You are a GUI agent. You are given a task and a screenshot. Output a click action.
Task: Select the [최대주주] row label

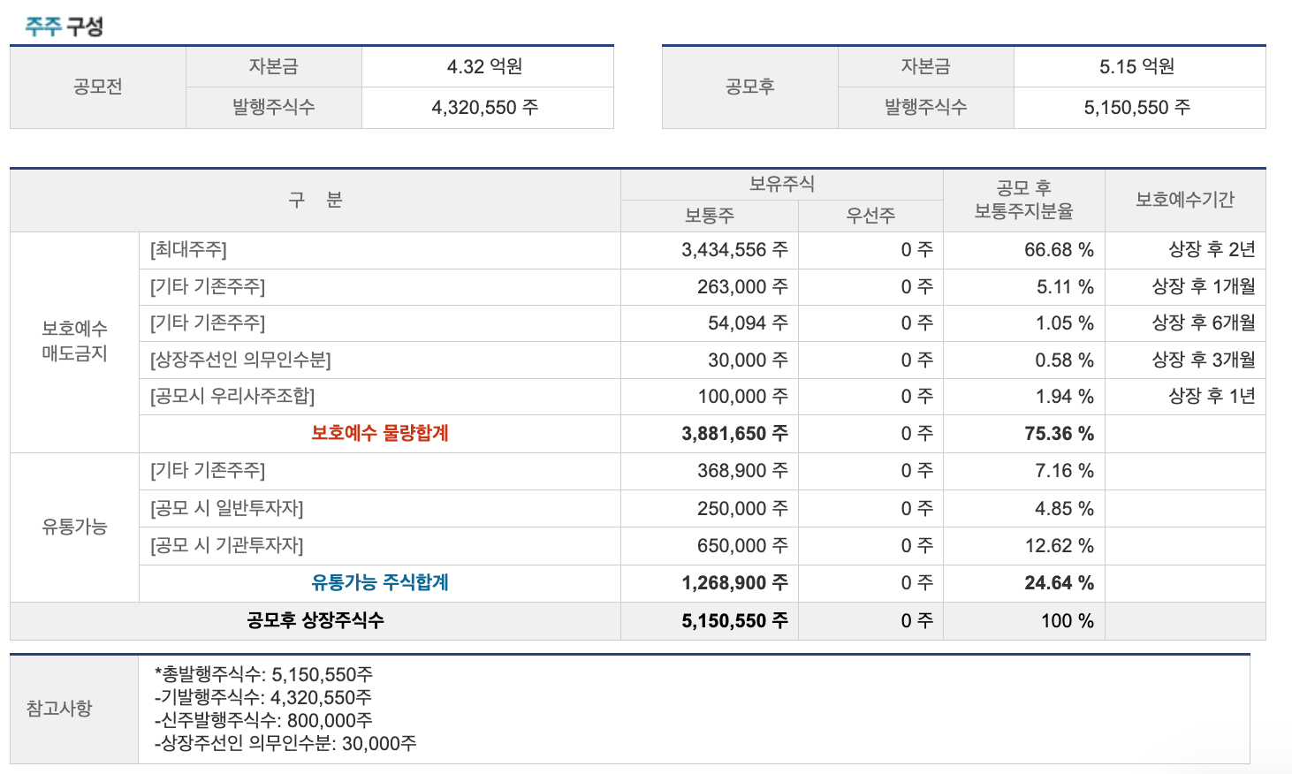point(188,250)
